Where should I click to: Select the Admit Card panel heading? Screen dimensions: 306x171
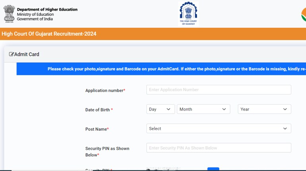(x=27, y=54)
